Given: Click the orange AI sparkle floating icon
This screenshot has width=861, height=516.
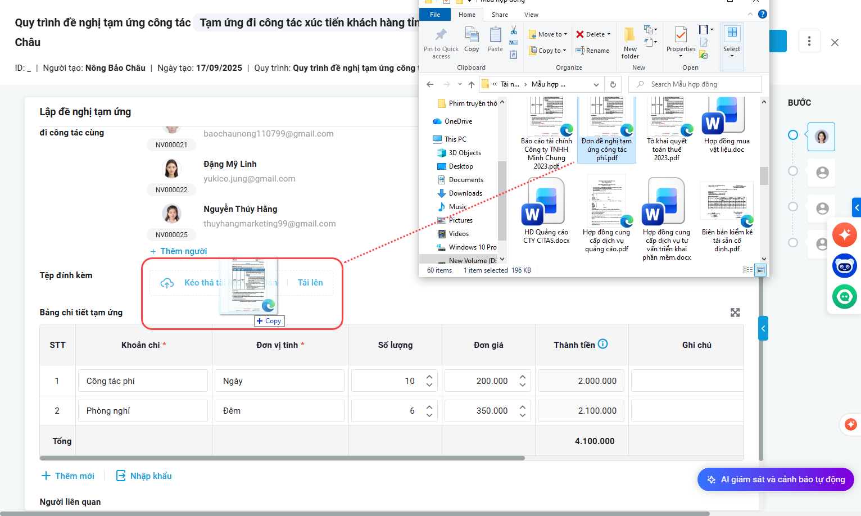Looking at the screenshot, I should (844, 234).
